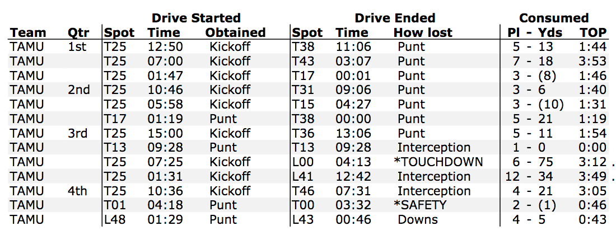The height and width of the screenshot is (235, 616).
Task: Select the 2nd quarter label
Action: 78,90
